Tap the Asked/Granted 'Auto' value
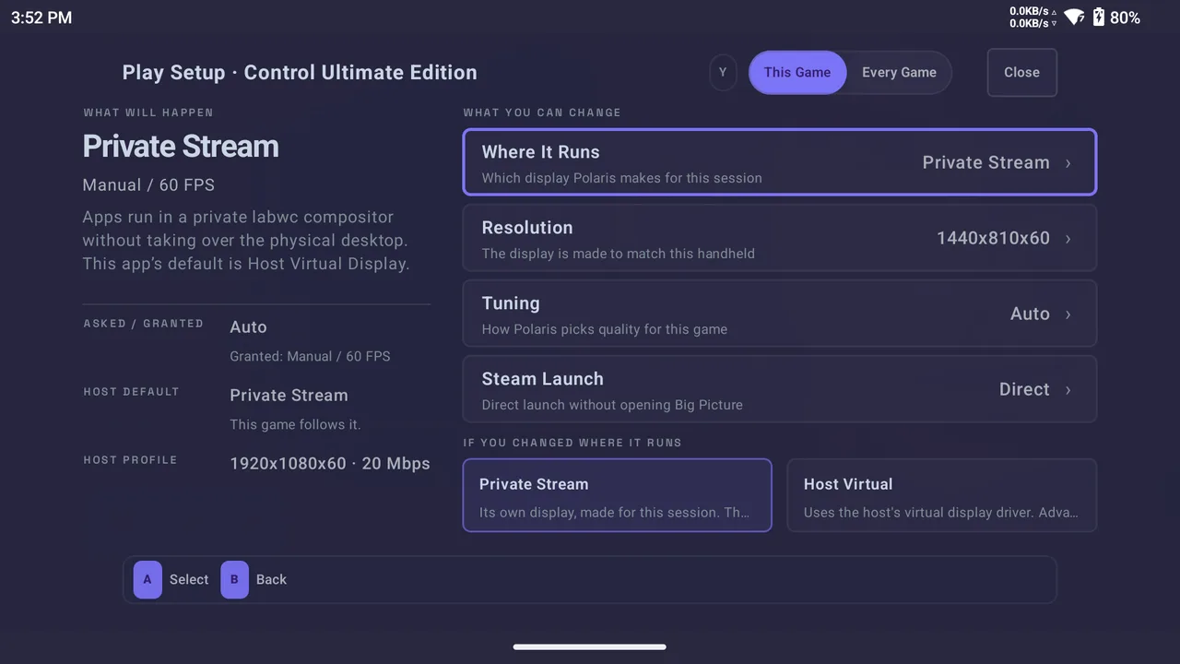 248,326
